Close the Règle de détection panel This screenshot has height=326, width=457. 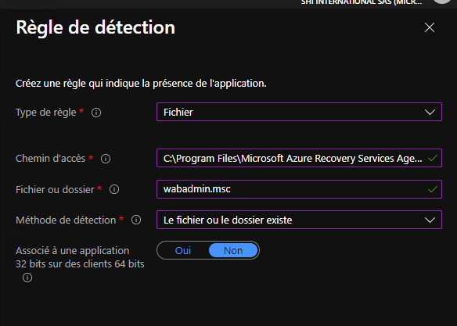click(x=430, y=27)
